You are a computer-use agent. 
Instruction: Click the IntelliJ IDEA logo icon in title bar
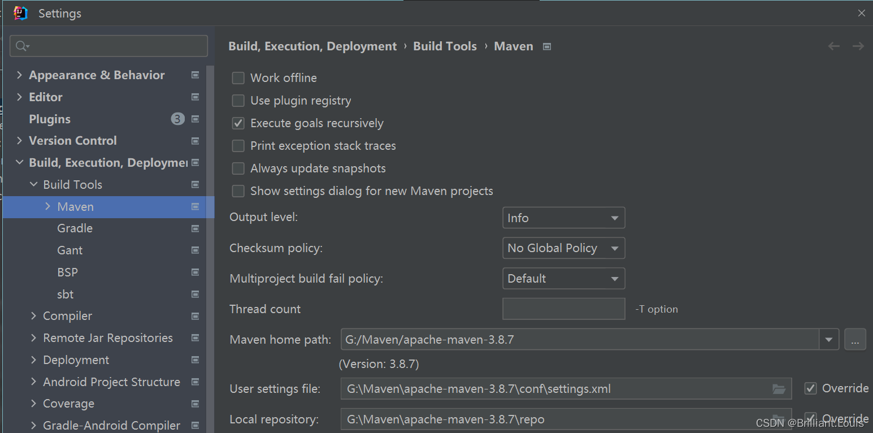coord(21,13)
